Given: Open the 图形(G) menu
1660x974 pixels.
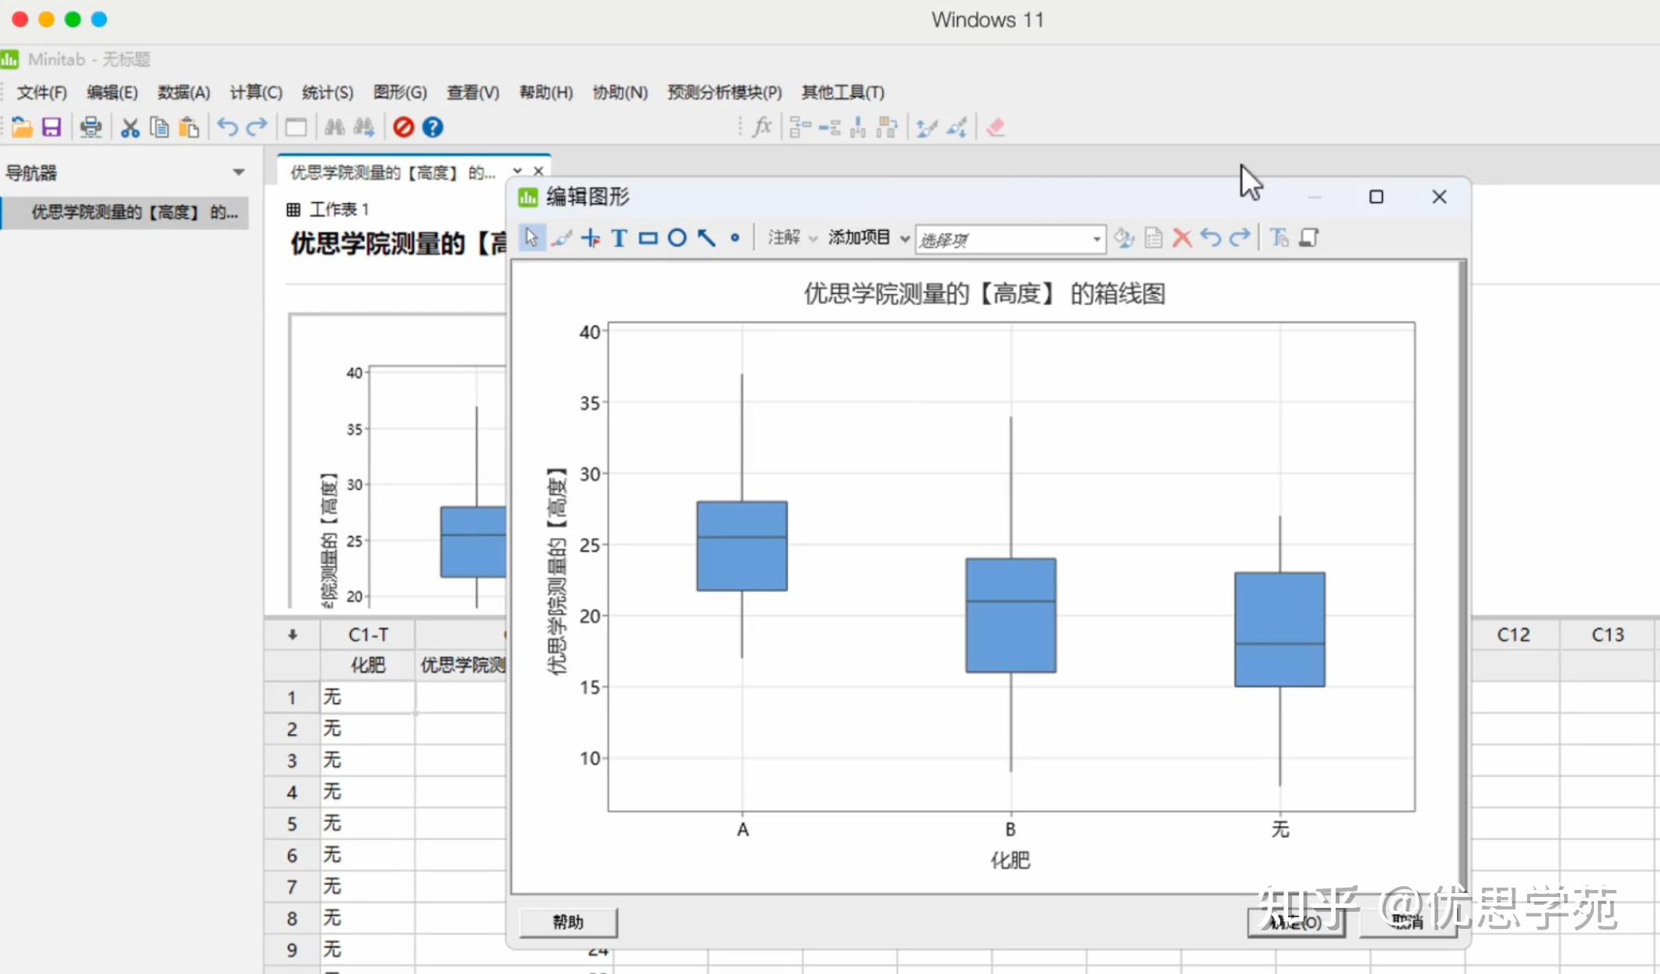Looking at the screenshot, I should (401, 92).
